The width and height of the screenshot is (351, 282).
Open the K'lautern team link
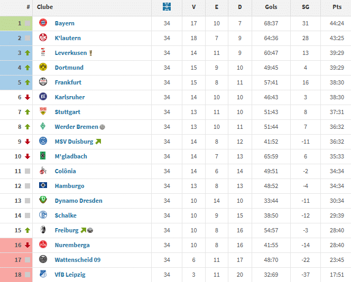pyautogui.click(x=68, y=38)
